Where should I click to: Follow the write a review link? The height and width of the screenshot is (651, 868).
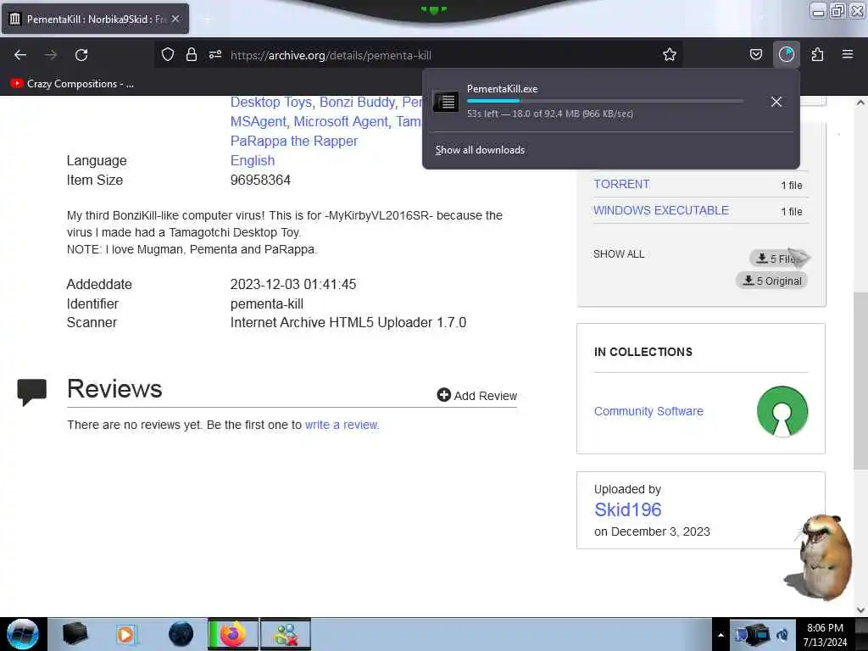click(x=342, y=426)
